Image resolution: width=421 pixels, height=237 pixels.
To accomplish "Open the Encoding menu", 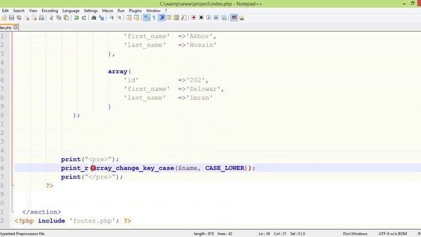I will (50, 11).
